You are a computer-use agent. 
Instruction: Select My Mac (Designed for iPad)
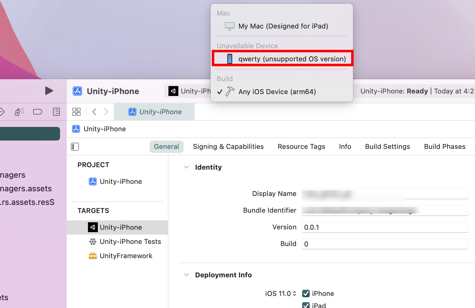[x=282, y=26]
